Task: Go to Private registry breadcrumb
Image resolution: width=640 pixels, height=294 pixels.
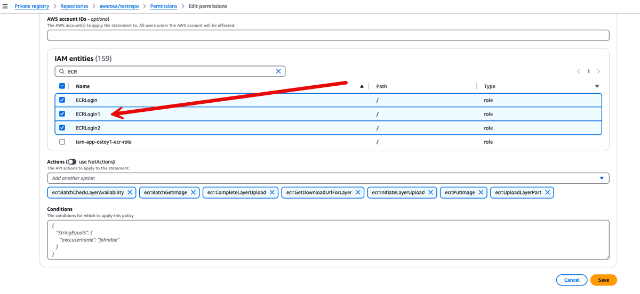Action: click(x=32, y=6)
